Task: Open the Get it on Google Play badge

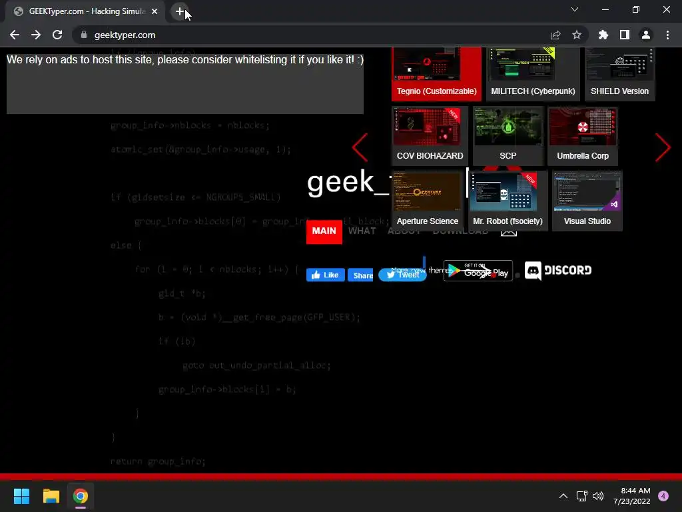Action: point(478,271)
